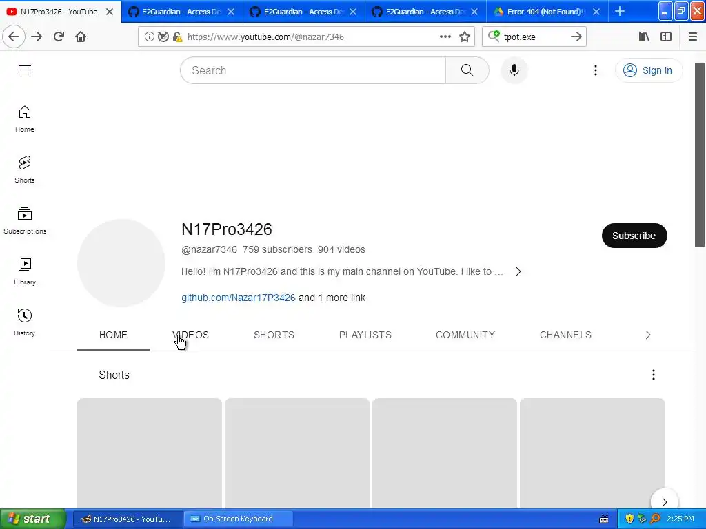Click the magnifier tray icon
Image resolution: width=706 pixels, height=529 pixels.
pos(655,519)
